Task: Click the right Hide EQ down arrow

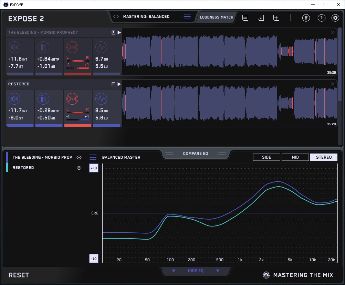Action: coord(218,271)
